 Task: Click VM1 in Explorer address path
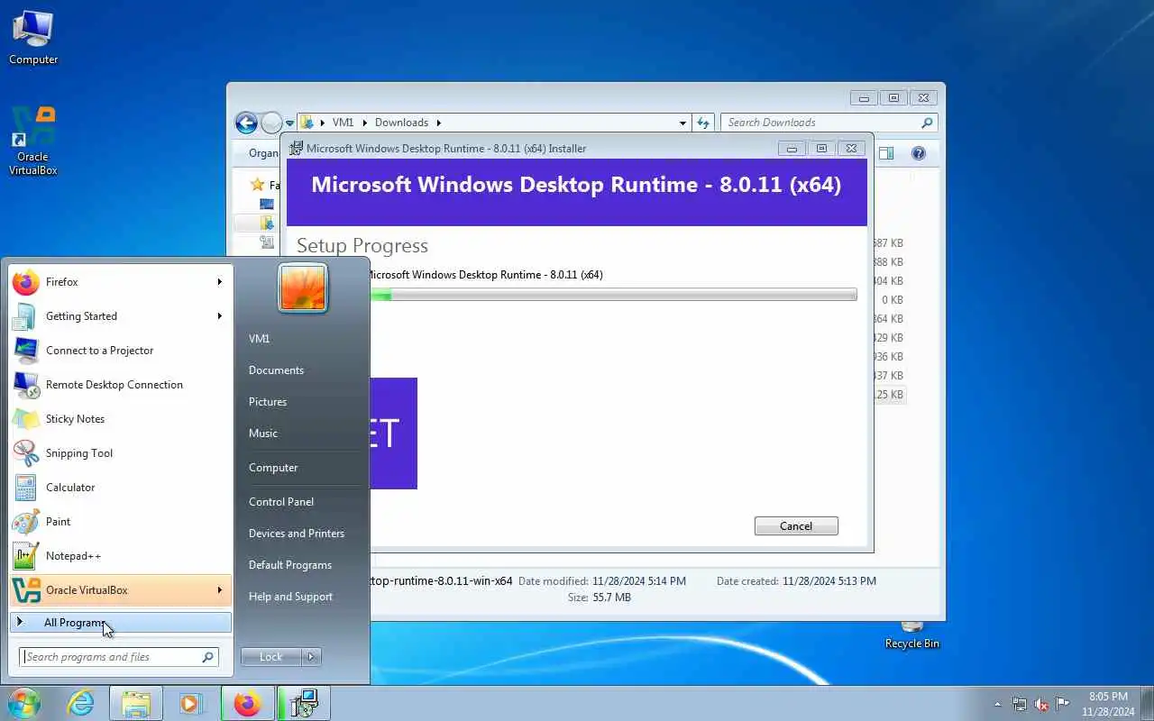tap(343, 123)
